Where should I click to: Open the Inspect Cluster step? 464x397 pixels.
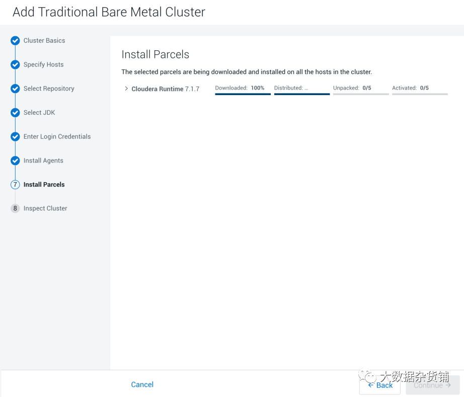(45, 208)
